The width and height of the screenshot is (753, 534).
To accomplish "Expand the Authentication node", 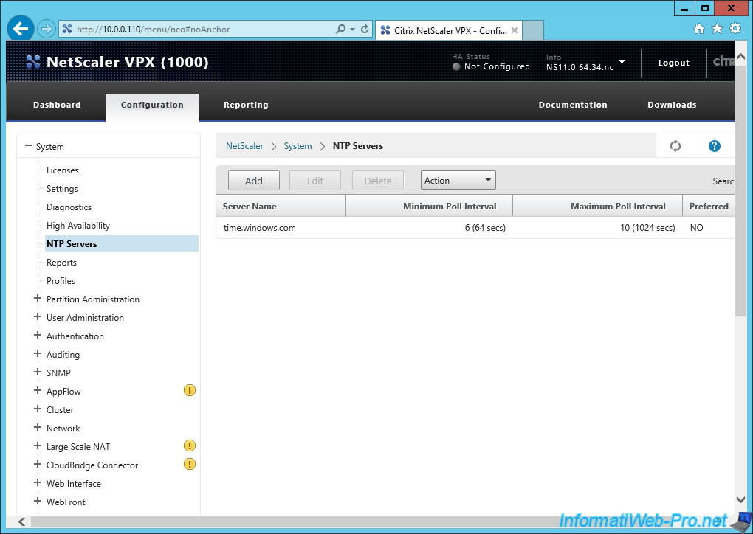I will [x=38, y=336].
